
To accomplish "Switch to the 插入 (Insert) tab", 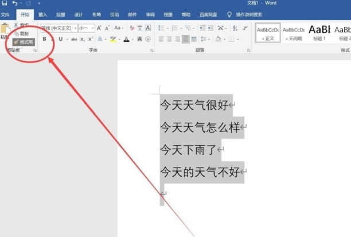I will pos(43,15).
